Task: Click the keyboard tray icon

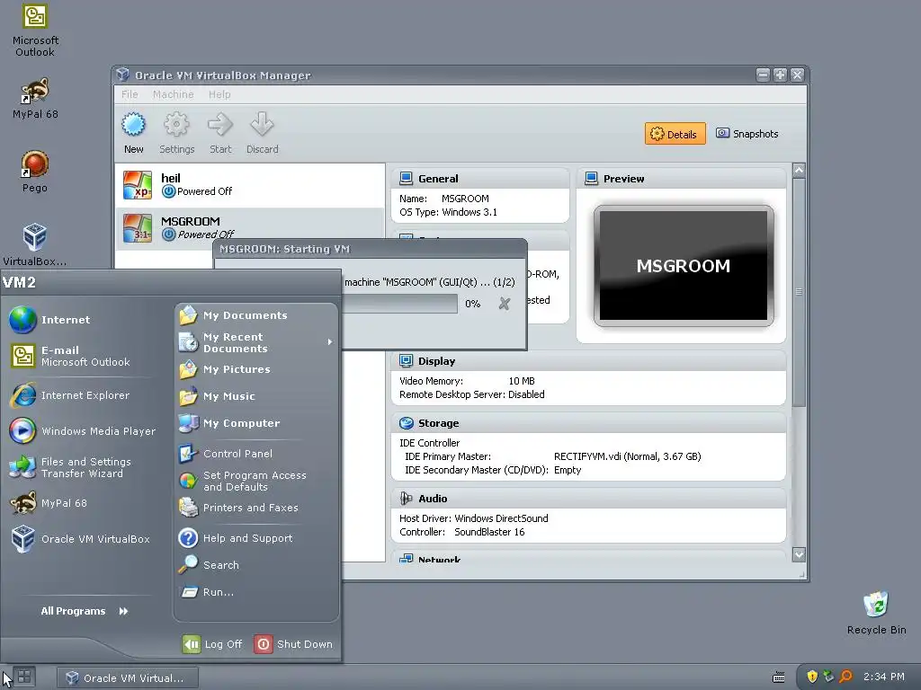Action: (779, 677)
